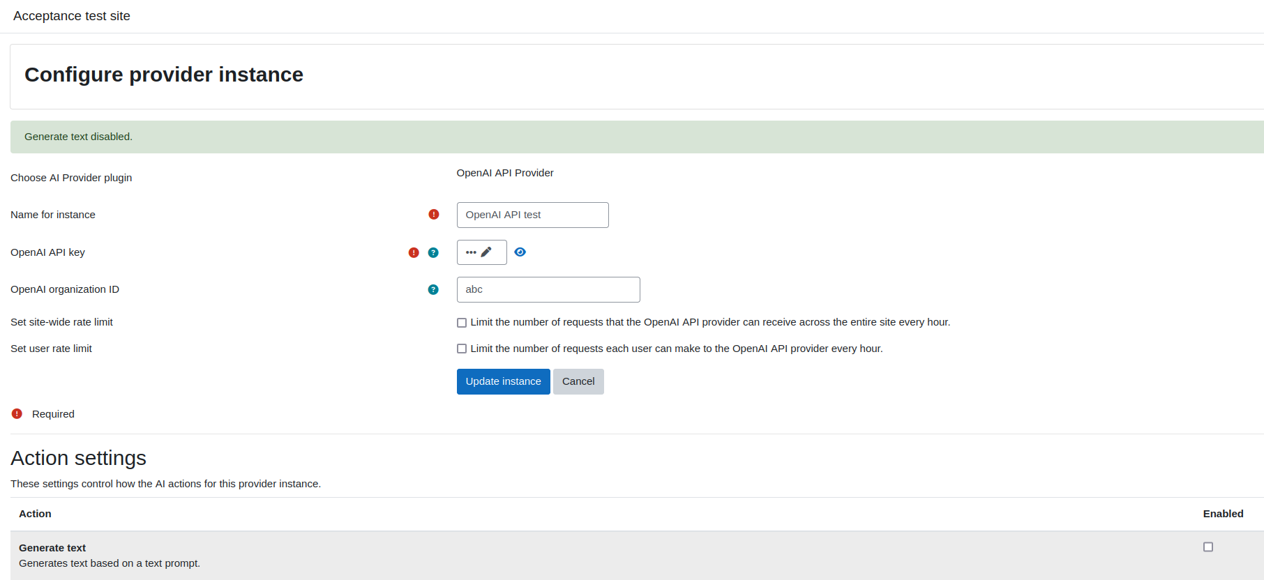The height and width of the screenshot is (580, 1264).
Task: Click the red Required legend icon
Action: [x=17, y=414]
